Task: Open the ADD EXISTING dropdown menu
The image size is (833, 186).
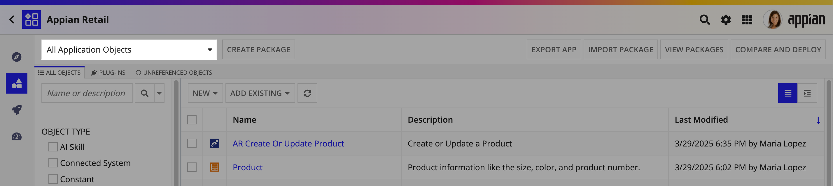Action: click(260, 93)
